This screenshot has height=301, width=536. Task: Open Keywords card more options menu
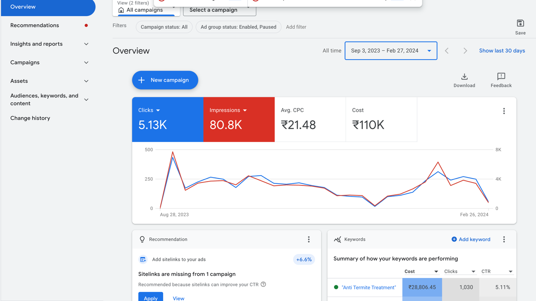coord(504,239)
